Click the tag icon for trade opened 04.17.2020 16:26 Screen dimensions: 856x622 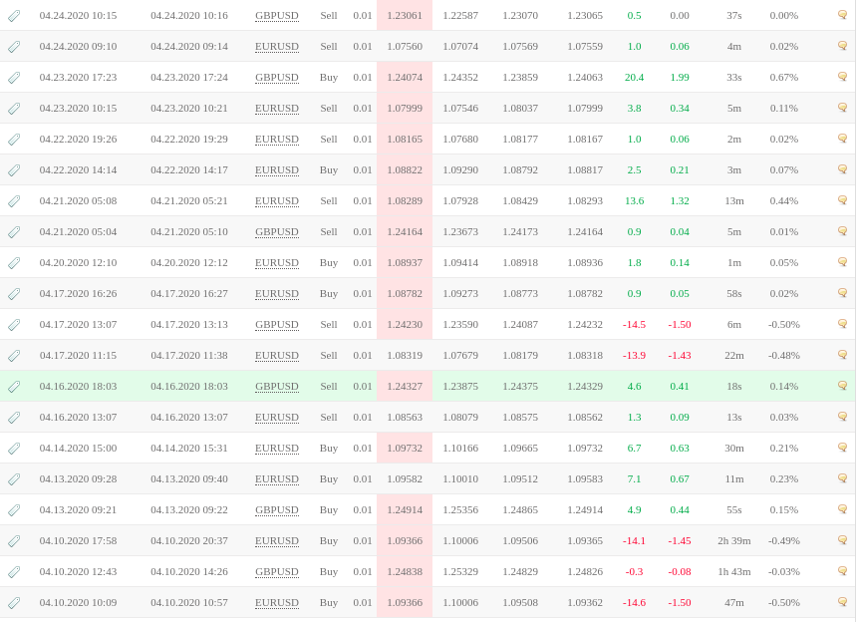[x=14, y=294]
